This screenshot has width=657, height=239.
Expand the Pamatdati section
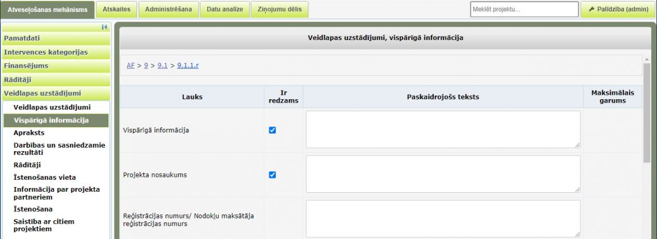pyautogui.click(x=55, y=38)
